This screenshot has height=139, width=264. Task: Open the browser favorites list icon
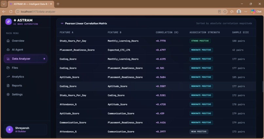(232, 11)
